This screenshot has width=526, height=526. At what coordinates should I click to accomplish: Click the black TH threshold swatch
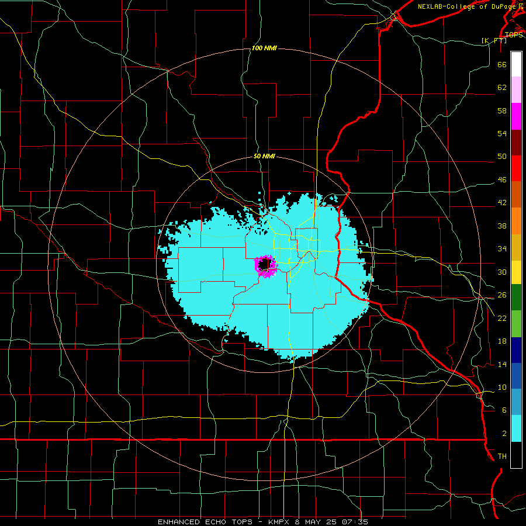tap(516, 455)
